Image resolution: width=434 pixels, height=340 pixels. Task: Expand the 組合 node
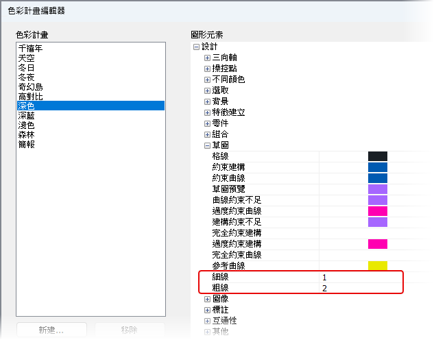pyautogui.click(x=207, y=135)
